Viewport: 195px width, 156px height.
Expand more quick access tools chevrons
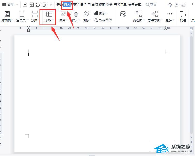(51, 5)
